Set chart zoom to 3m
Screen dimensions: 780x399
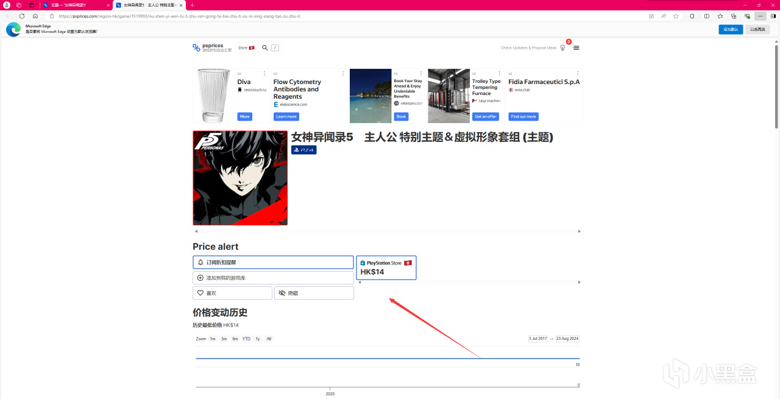coord(224,339)
